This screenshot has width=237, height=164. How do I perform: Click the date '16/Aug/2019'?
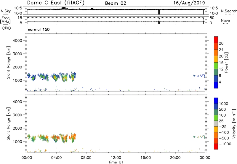coord(189,3)
